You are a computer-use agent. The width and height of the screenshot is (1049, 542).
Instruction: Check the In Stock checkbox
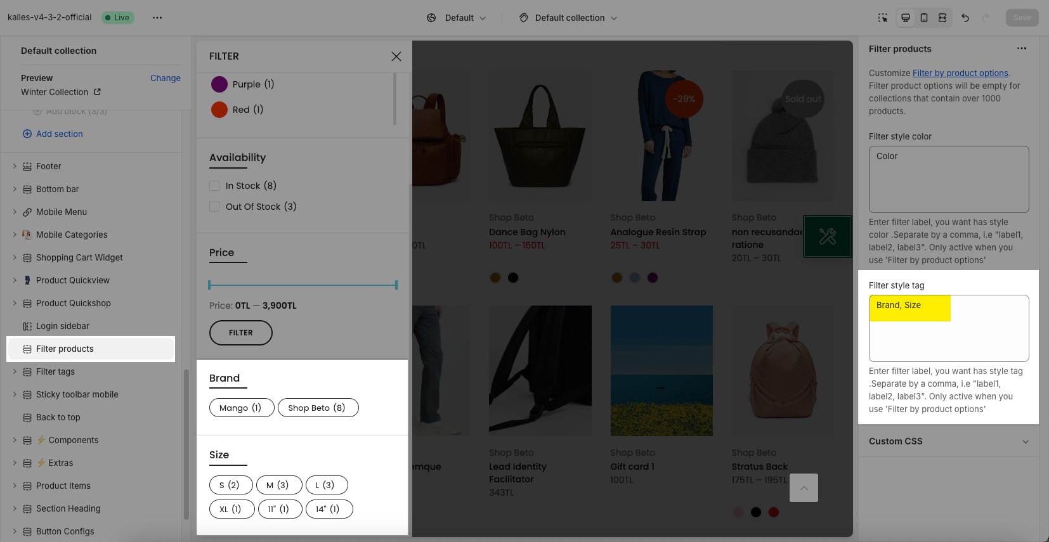click(x=214, y=186)
